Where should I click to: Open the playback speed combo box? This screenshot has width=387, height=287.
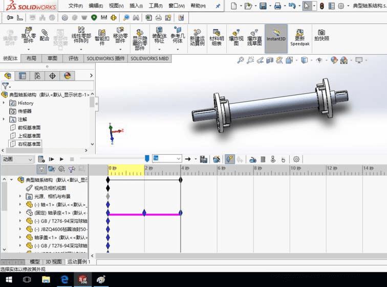(x=167, y=159)
